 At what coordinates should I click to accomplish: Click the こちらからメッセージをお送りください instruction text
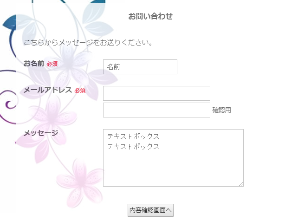(88, 43)
